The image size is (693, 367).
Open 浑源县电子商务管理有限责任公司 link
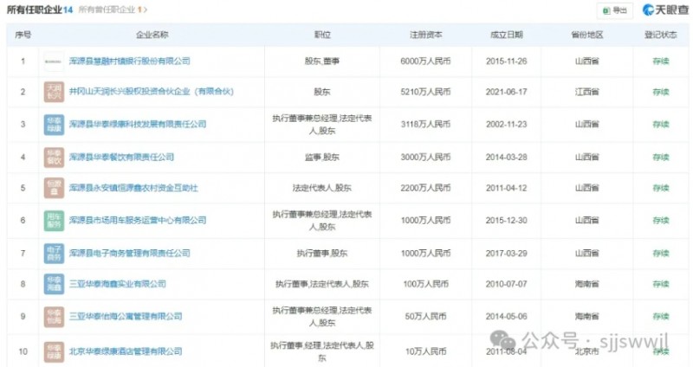point(129,253)
